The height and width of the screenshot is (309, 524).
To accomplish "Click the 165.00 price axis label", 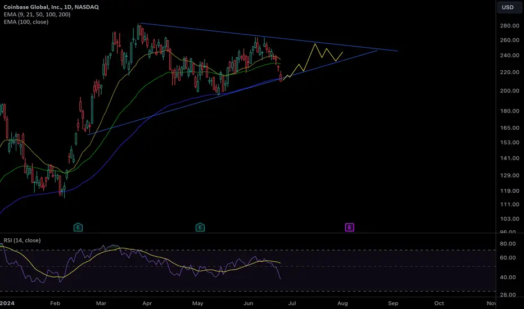I will coord(509,128).
